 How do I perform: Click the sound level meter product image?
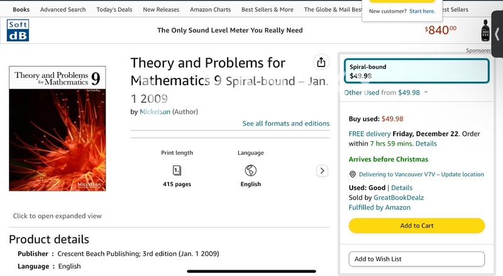click(x=486, y=31)
